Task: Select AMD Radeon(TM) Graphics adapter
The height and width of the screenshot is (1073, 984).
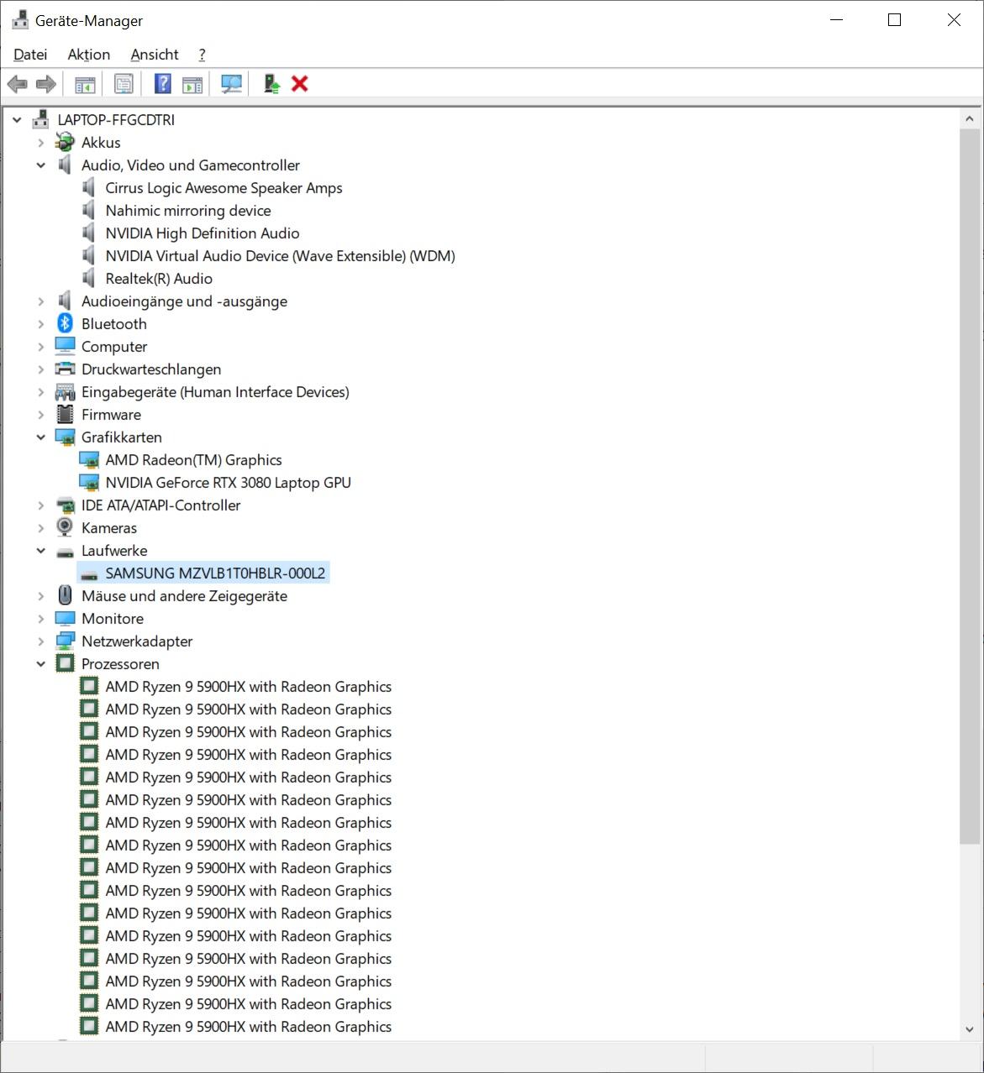Action: tap(193, 459)
